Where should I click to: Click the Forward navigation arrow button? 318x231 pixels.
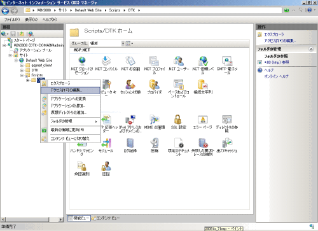tap(14, 11)
